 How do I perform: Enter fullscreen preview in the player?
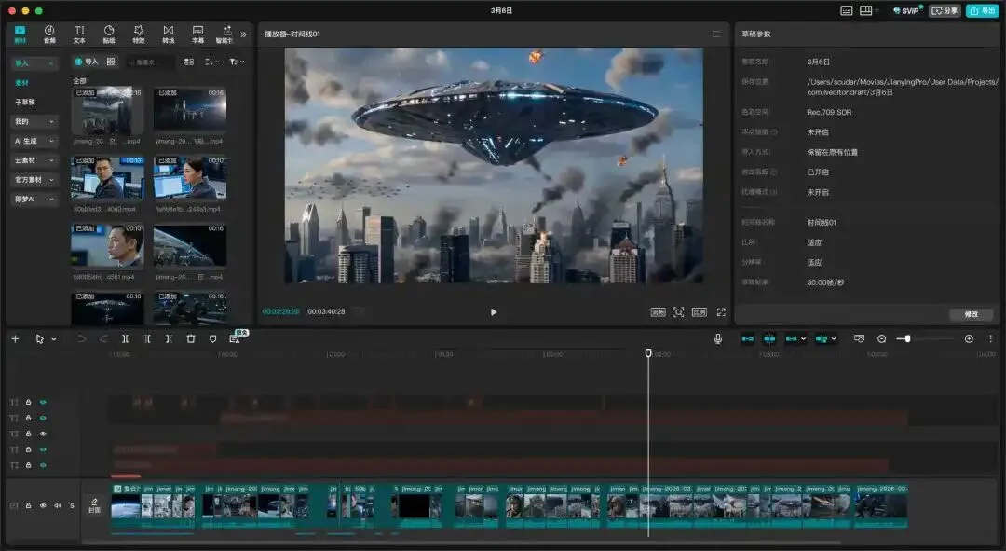coord(721,312)
